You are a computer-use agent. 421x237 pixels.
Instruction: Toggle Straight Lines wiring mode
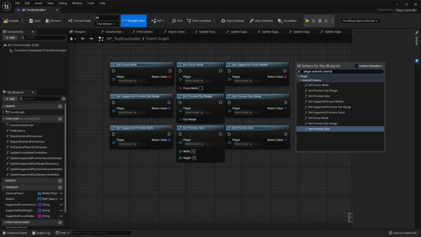[134, 21]
